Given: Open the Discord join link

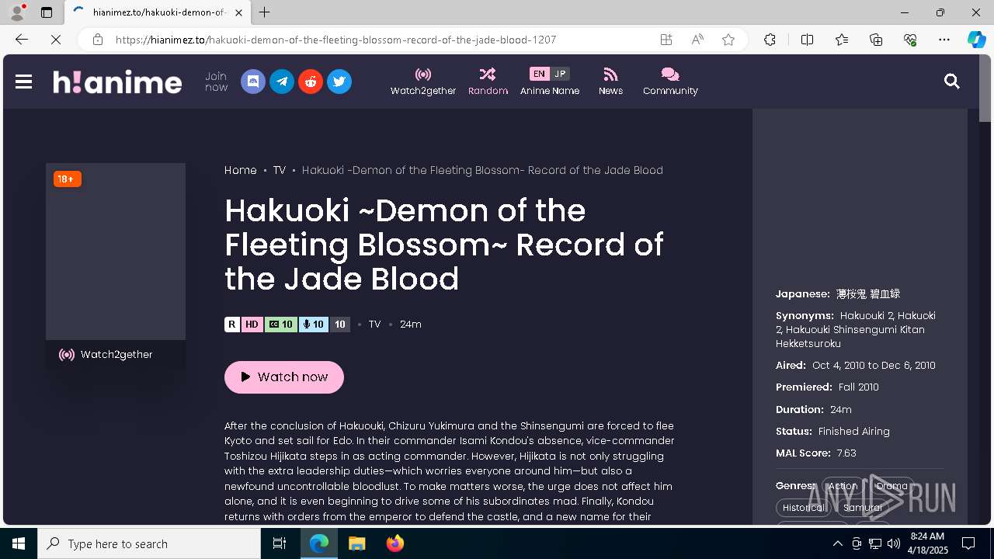Looking at the screenshot, I should pos(253,82).
